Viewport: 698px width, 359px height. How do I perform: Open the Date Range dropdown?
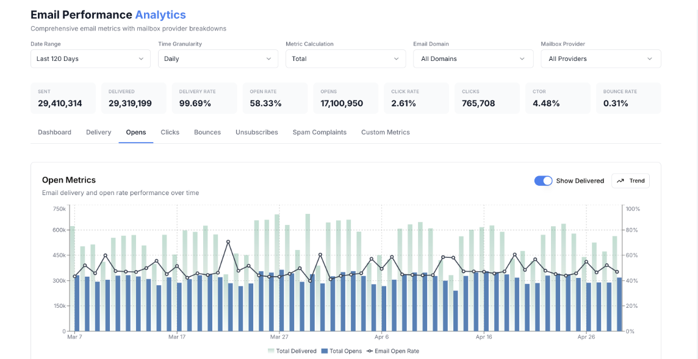90,59
